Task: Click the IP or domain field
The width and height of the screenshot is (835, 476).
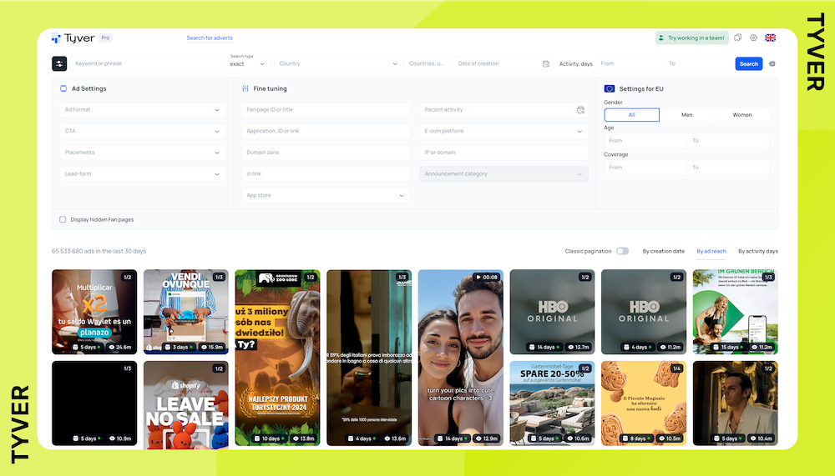Action: (x=504, y=153)
